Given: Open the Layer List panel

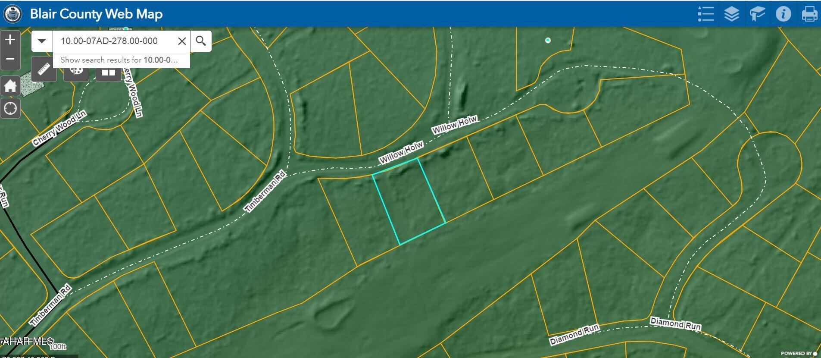Looking at the screenshot, I should tap(731, 14).
